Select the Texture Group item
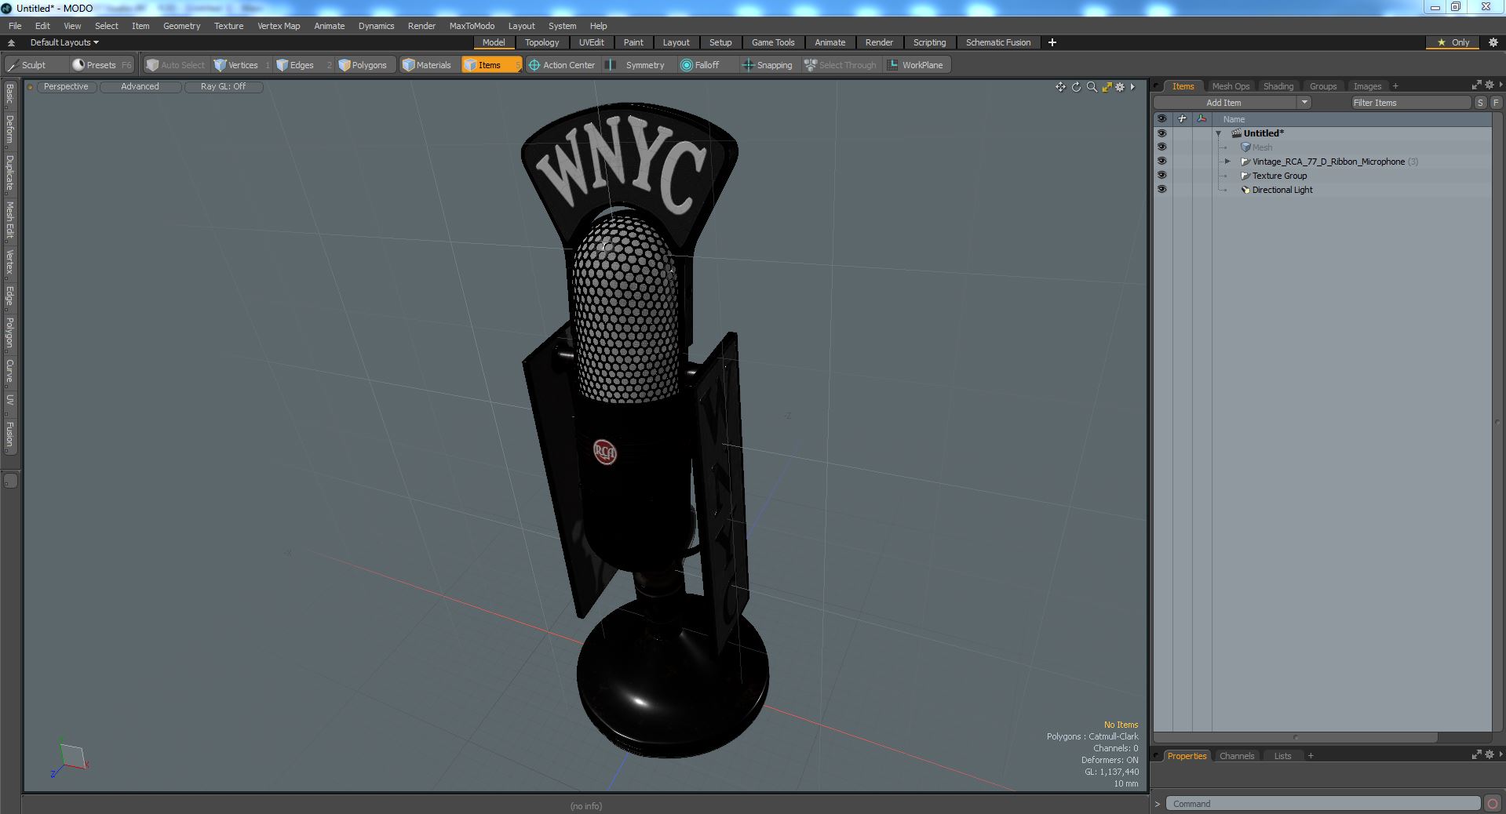This screenshot has height=814, width=1506. (x=1279, y=176)
